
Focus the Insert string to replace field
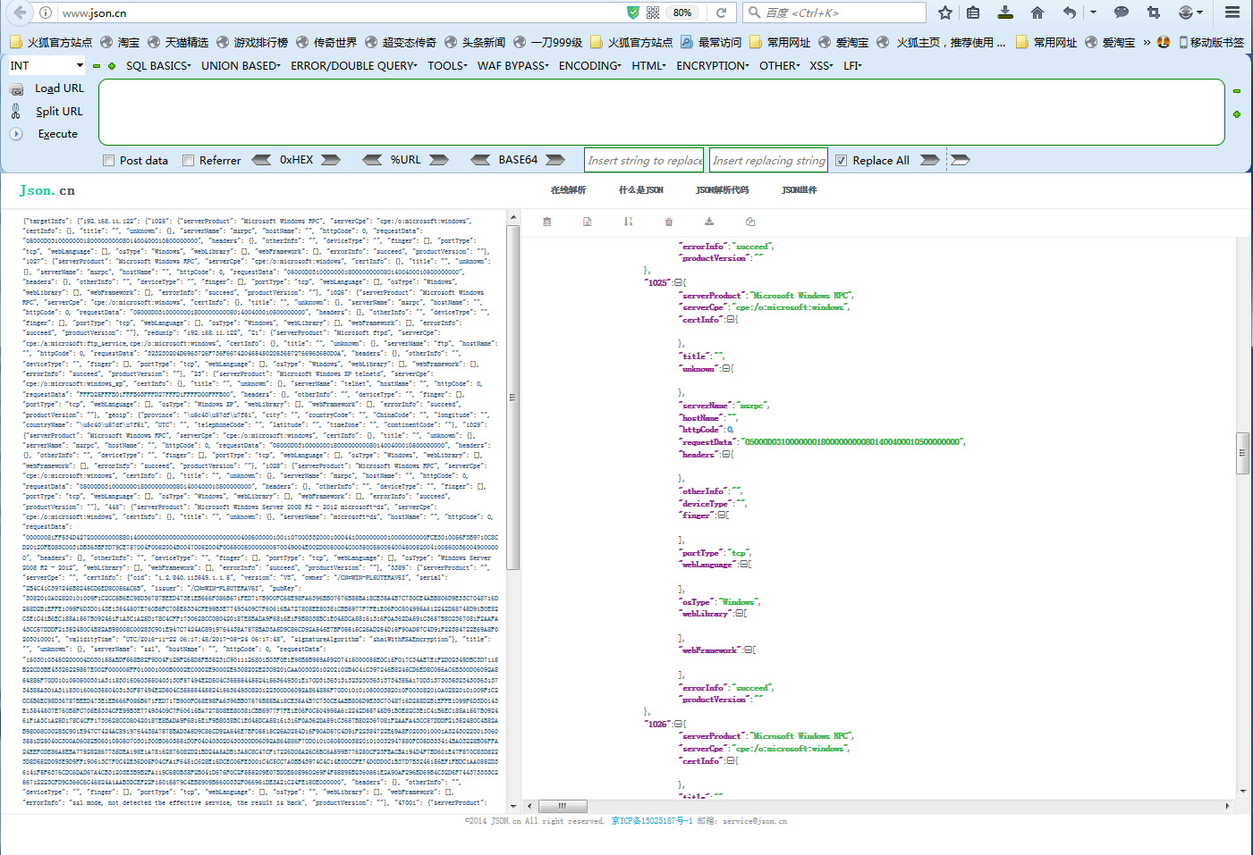[x=644, y=161]
